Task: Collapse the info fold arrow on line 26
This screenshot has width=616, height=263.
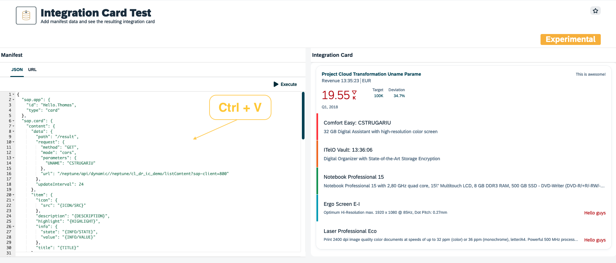Action: coord(14,227)
